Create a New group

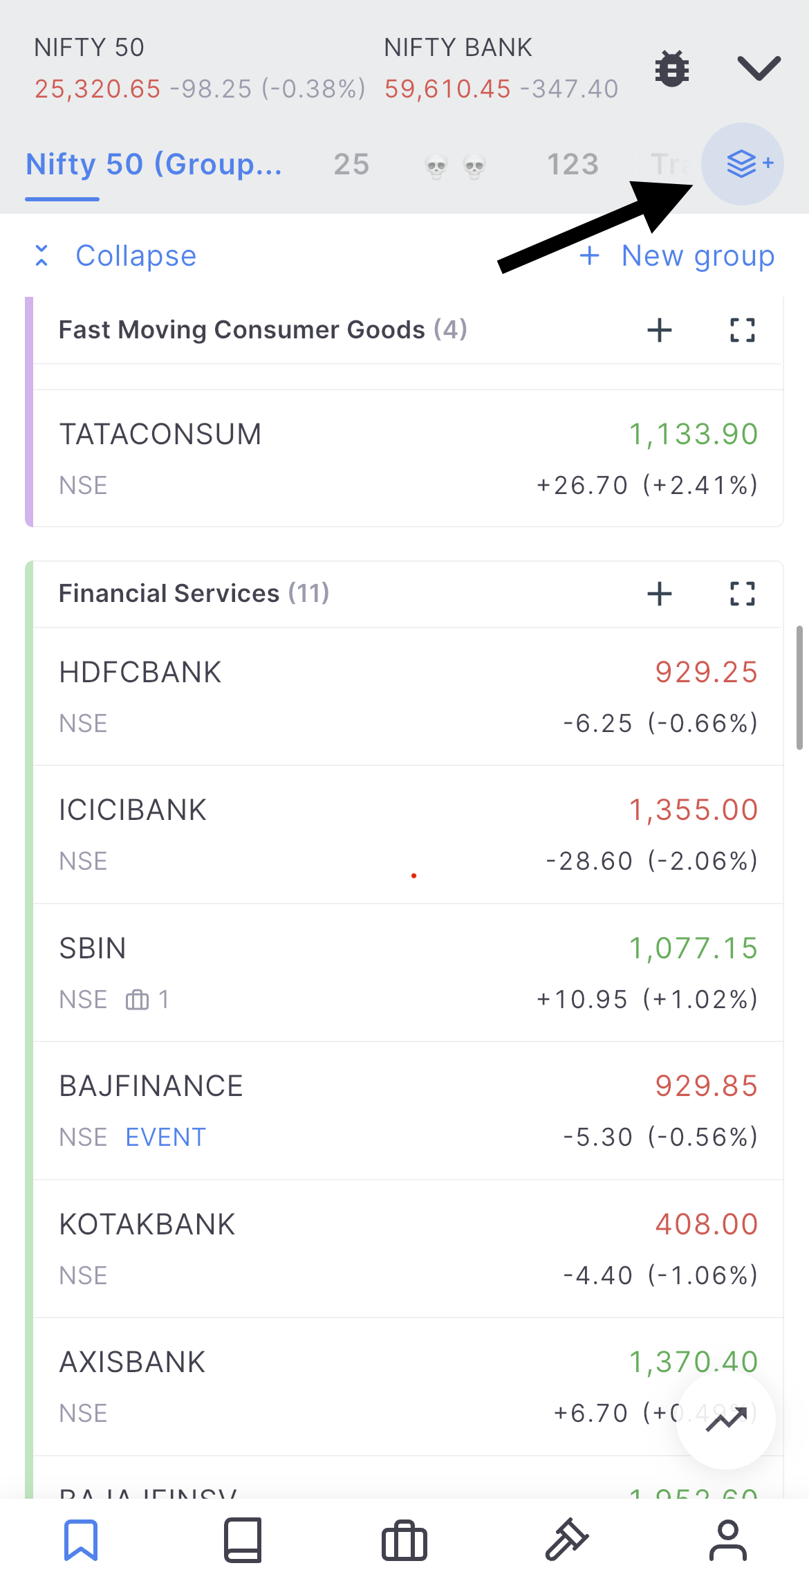coord(678,256)
